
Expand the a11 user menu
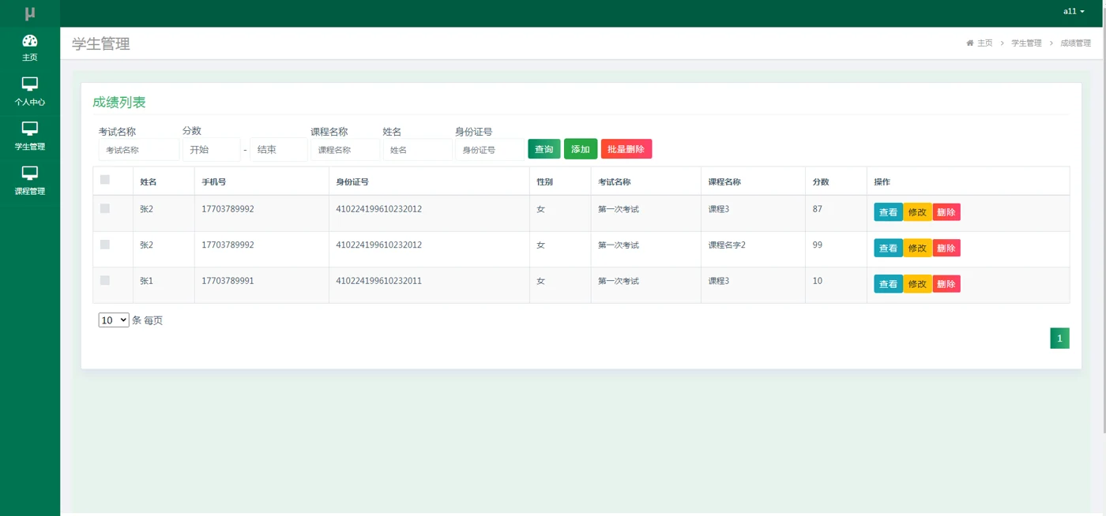click(1074, 11)
